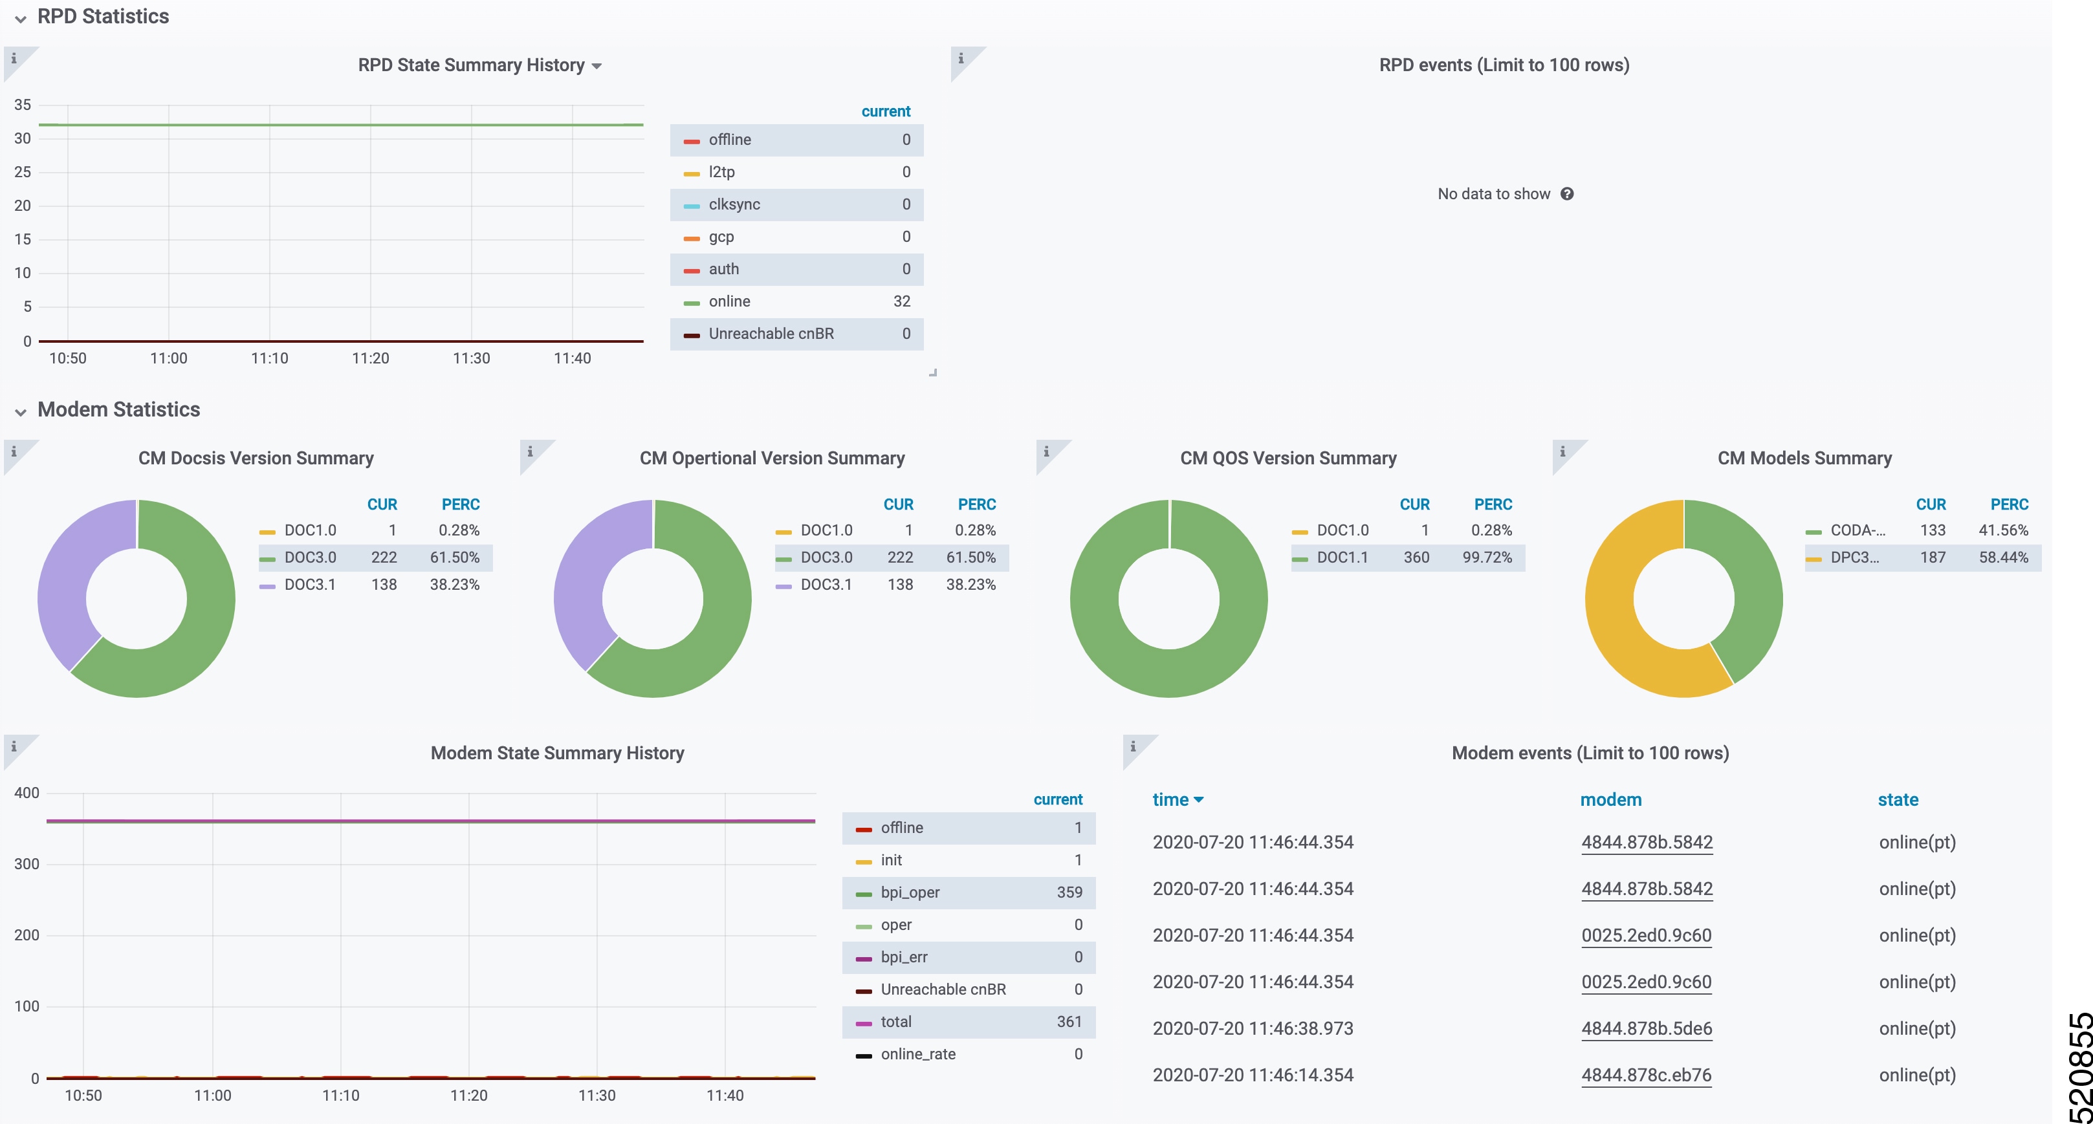Click CM QOS Version Summary title
This screenshot has width=2093, height=1124.
(1288, 458)
